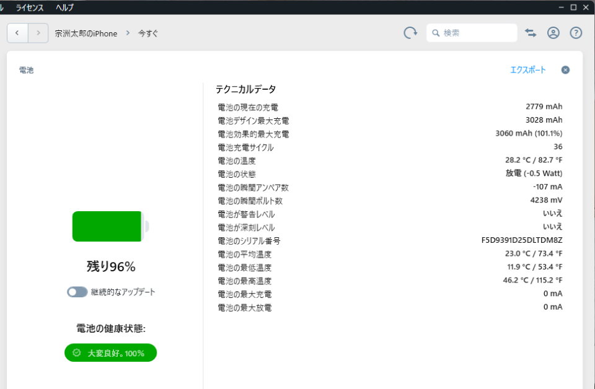Click the 電池充電サイクル row
This screenshot has width=595, height=389.
tap(245, 147)
